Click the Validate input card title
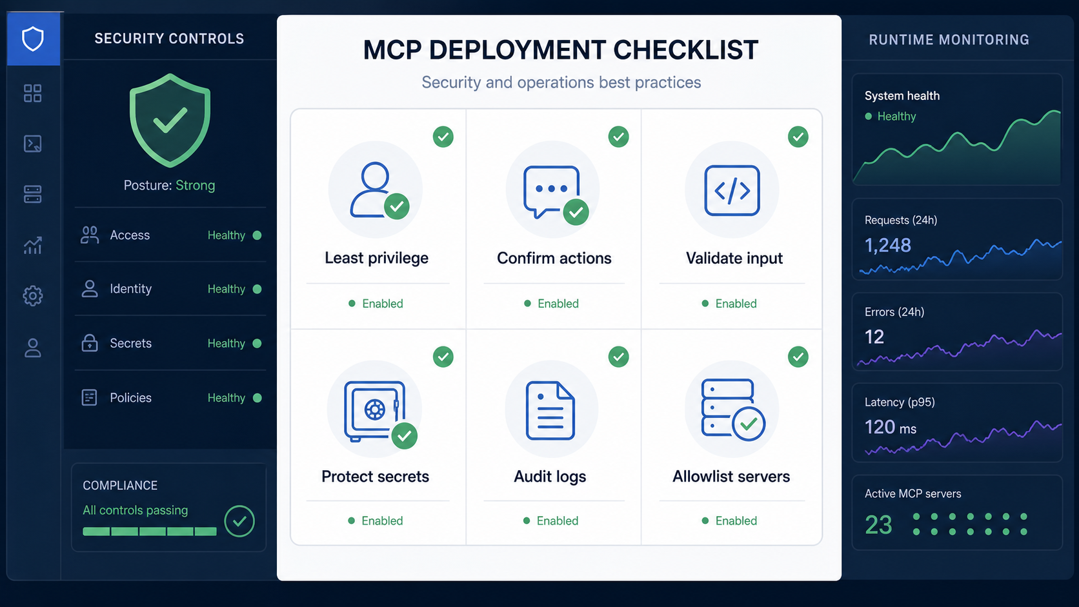 click(x=734, y=259)
